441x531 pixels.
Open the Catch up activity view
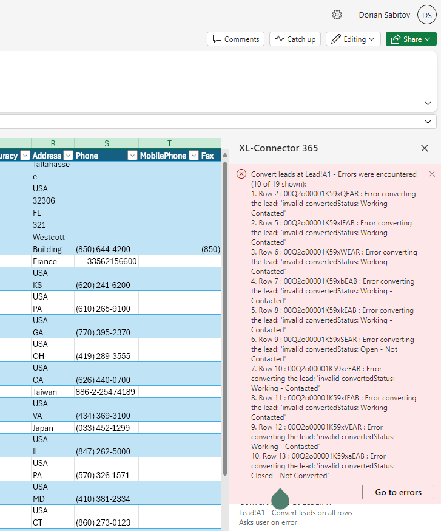click(295, 39)
